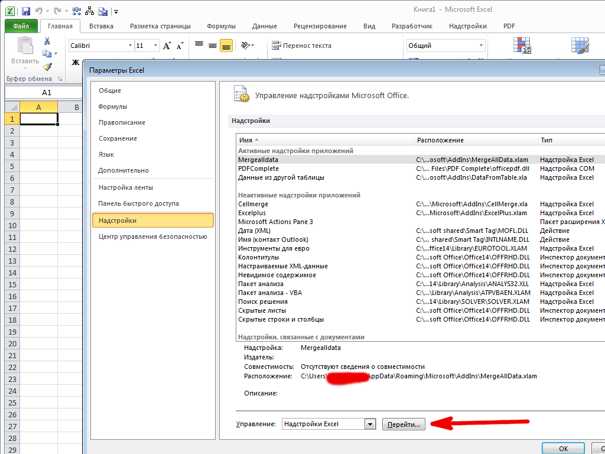Select Общие in the options sidebar

153,90
